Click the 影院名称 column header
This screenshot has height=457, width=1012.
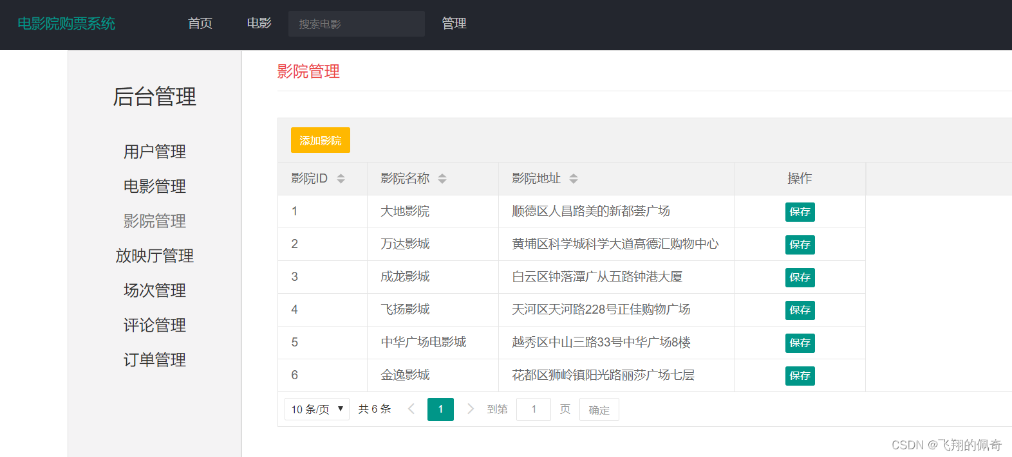(x=433, y=179)
